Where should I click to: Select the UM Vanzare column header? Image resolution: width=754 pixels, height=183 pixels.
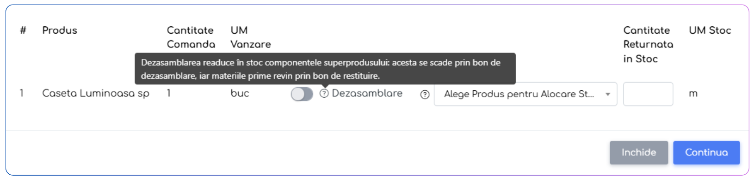(x=251, y=37)
